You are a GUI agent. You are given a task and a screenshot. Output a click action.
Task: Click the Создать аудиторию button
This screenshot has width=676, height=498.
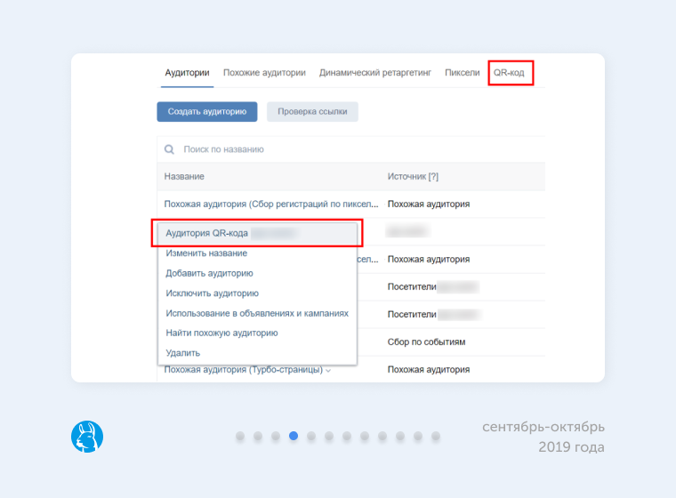point(207,112)
